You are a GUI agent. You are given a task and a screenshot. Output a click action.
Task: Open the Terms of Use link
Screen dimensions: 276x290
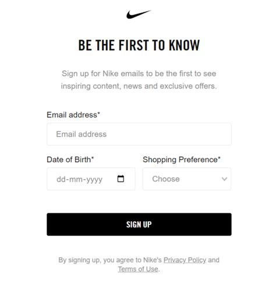[x=138, y=269]
